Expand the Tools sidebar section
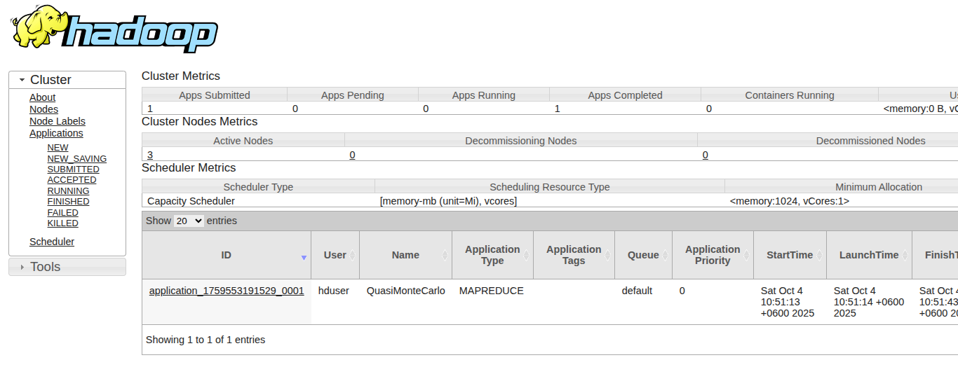958x367 pixels. coord(22,267)
